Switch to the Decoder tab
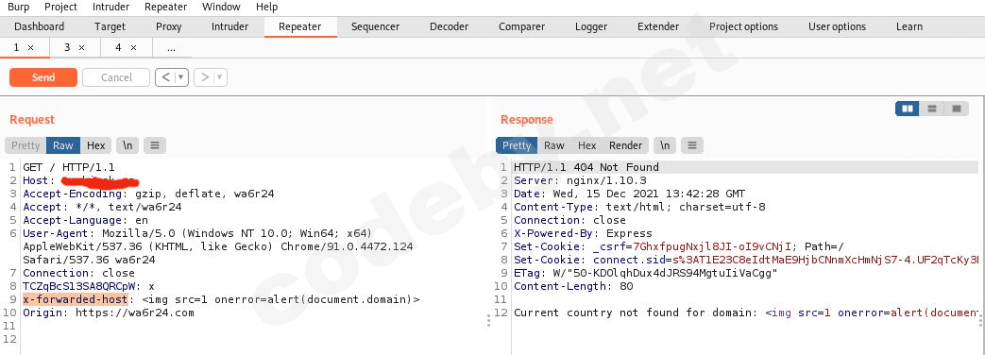Viewport: 985px width, 355px height. click(x=450, y=26)
